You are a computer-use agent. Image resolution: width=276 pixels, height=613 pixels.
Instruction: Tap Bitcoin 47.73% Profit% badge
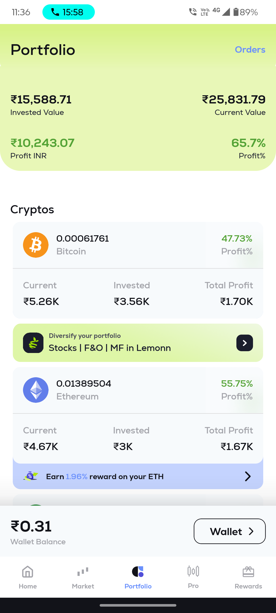click(x=237, y=245)
